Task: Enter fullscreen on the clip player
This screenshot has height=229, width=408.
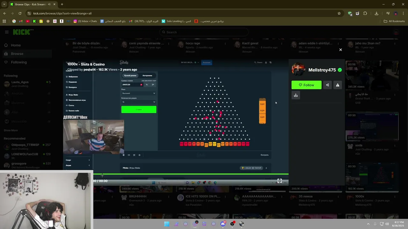Action: tap(280, 181)
